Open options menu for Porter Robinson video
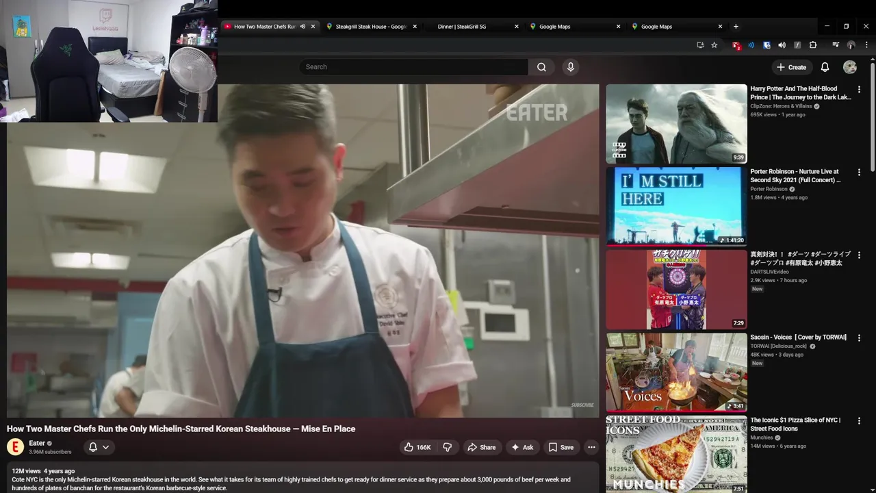876x493 pixels. pos(859,172)
